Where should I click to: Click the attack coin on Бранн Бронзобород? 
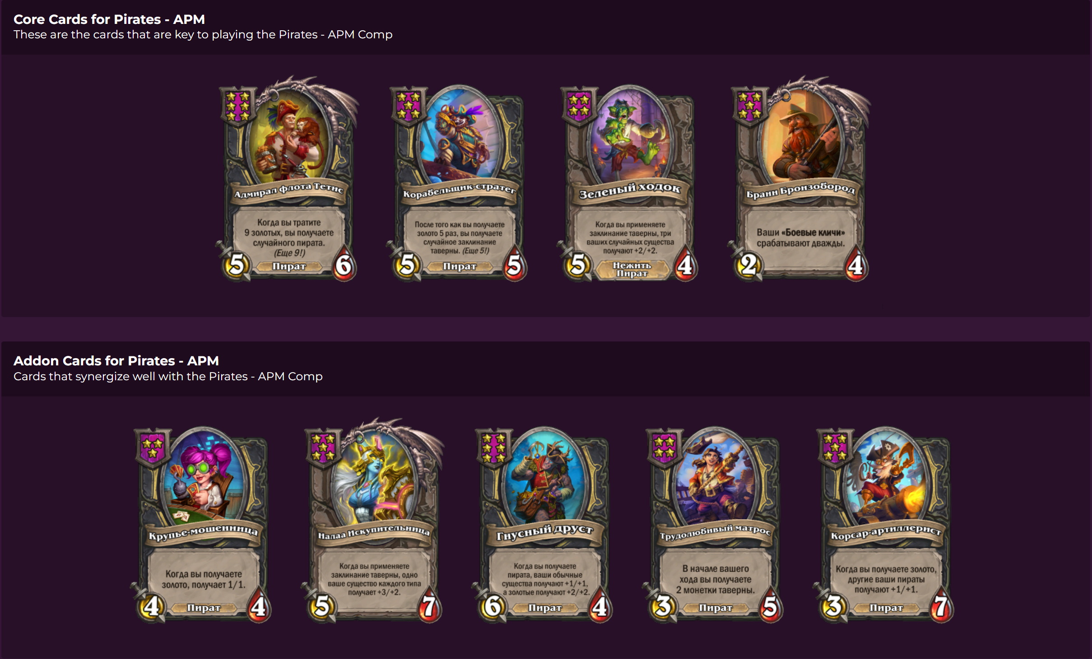pos(748,265)
